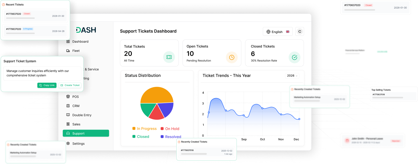The width and height of the screenshot is (418, 164).
Task: Click the Create Ticket button
Action: (x=70, y=85)
